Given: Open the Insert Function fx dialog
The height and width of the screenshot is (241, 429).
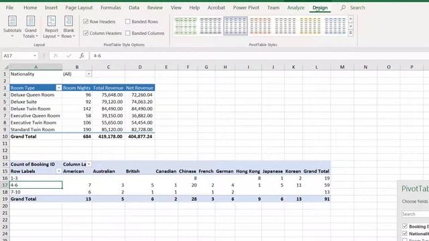Looking at the screenshot, I should (82, 56).
